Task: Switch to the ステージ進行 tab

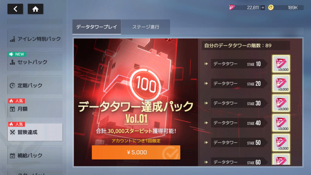Action: click(146, 27)
